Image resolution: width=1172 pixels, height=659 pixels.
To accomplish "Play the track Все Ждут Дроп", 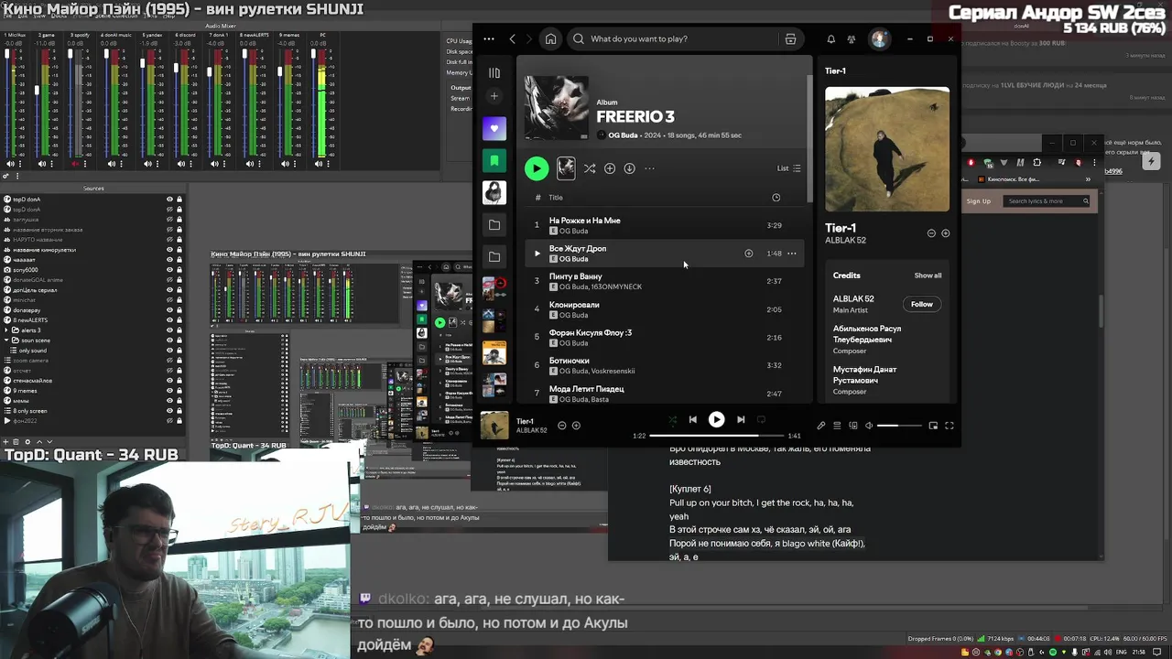I will (537, 254).
